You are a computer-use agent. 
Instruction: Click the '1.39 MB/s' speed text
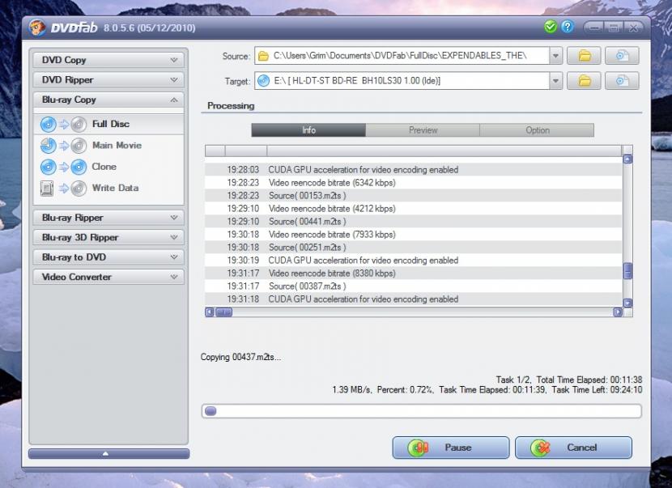pos(352,390)
